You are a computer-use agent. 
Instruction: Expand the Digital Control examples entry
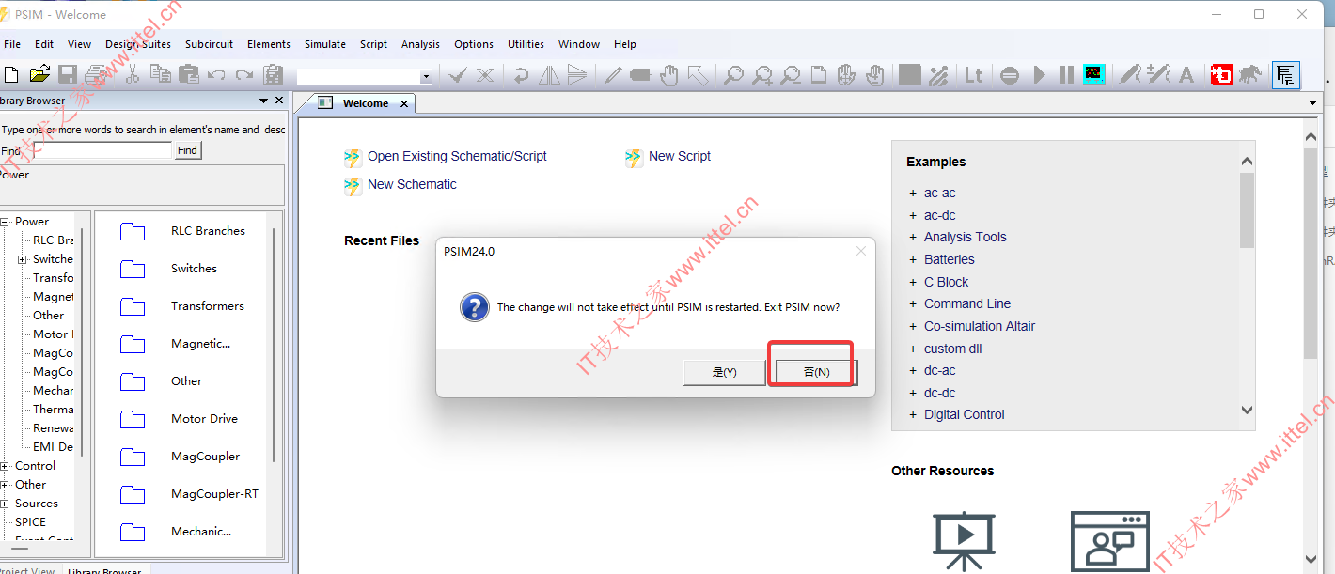[x=913, y=414]
